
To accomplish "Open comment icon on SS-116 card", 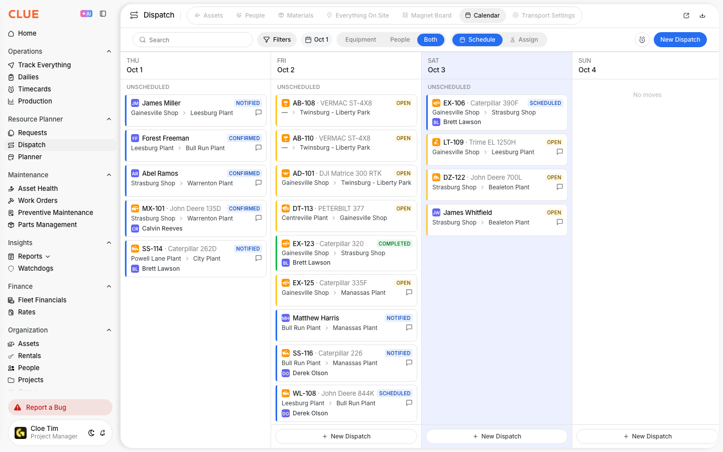I will point(409,363).
